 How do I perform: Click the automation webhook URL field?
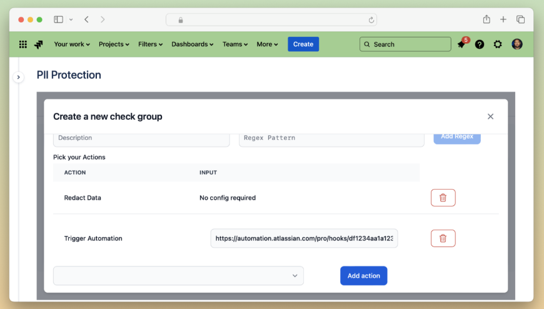(304, 238)
